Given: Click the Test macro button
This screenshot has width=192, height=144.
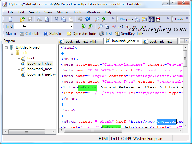Looking at the screenshot, I should coord(106,34).
